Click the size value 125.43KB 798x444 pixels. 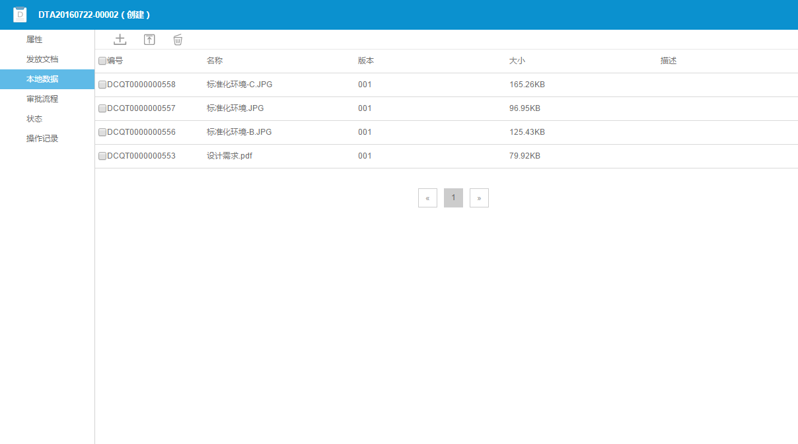(x=527, y=132)
